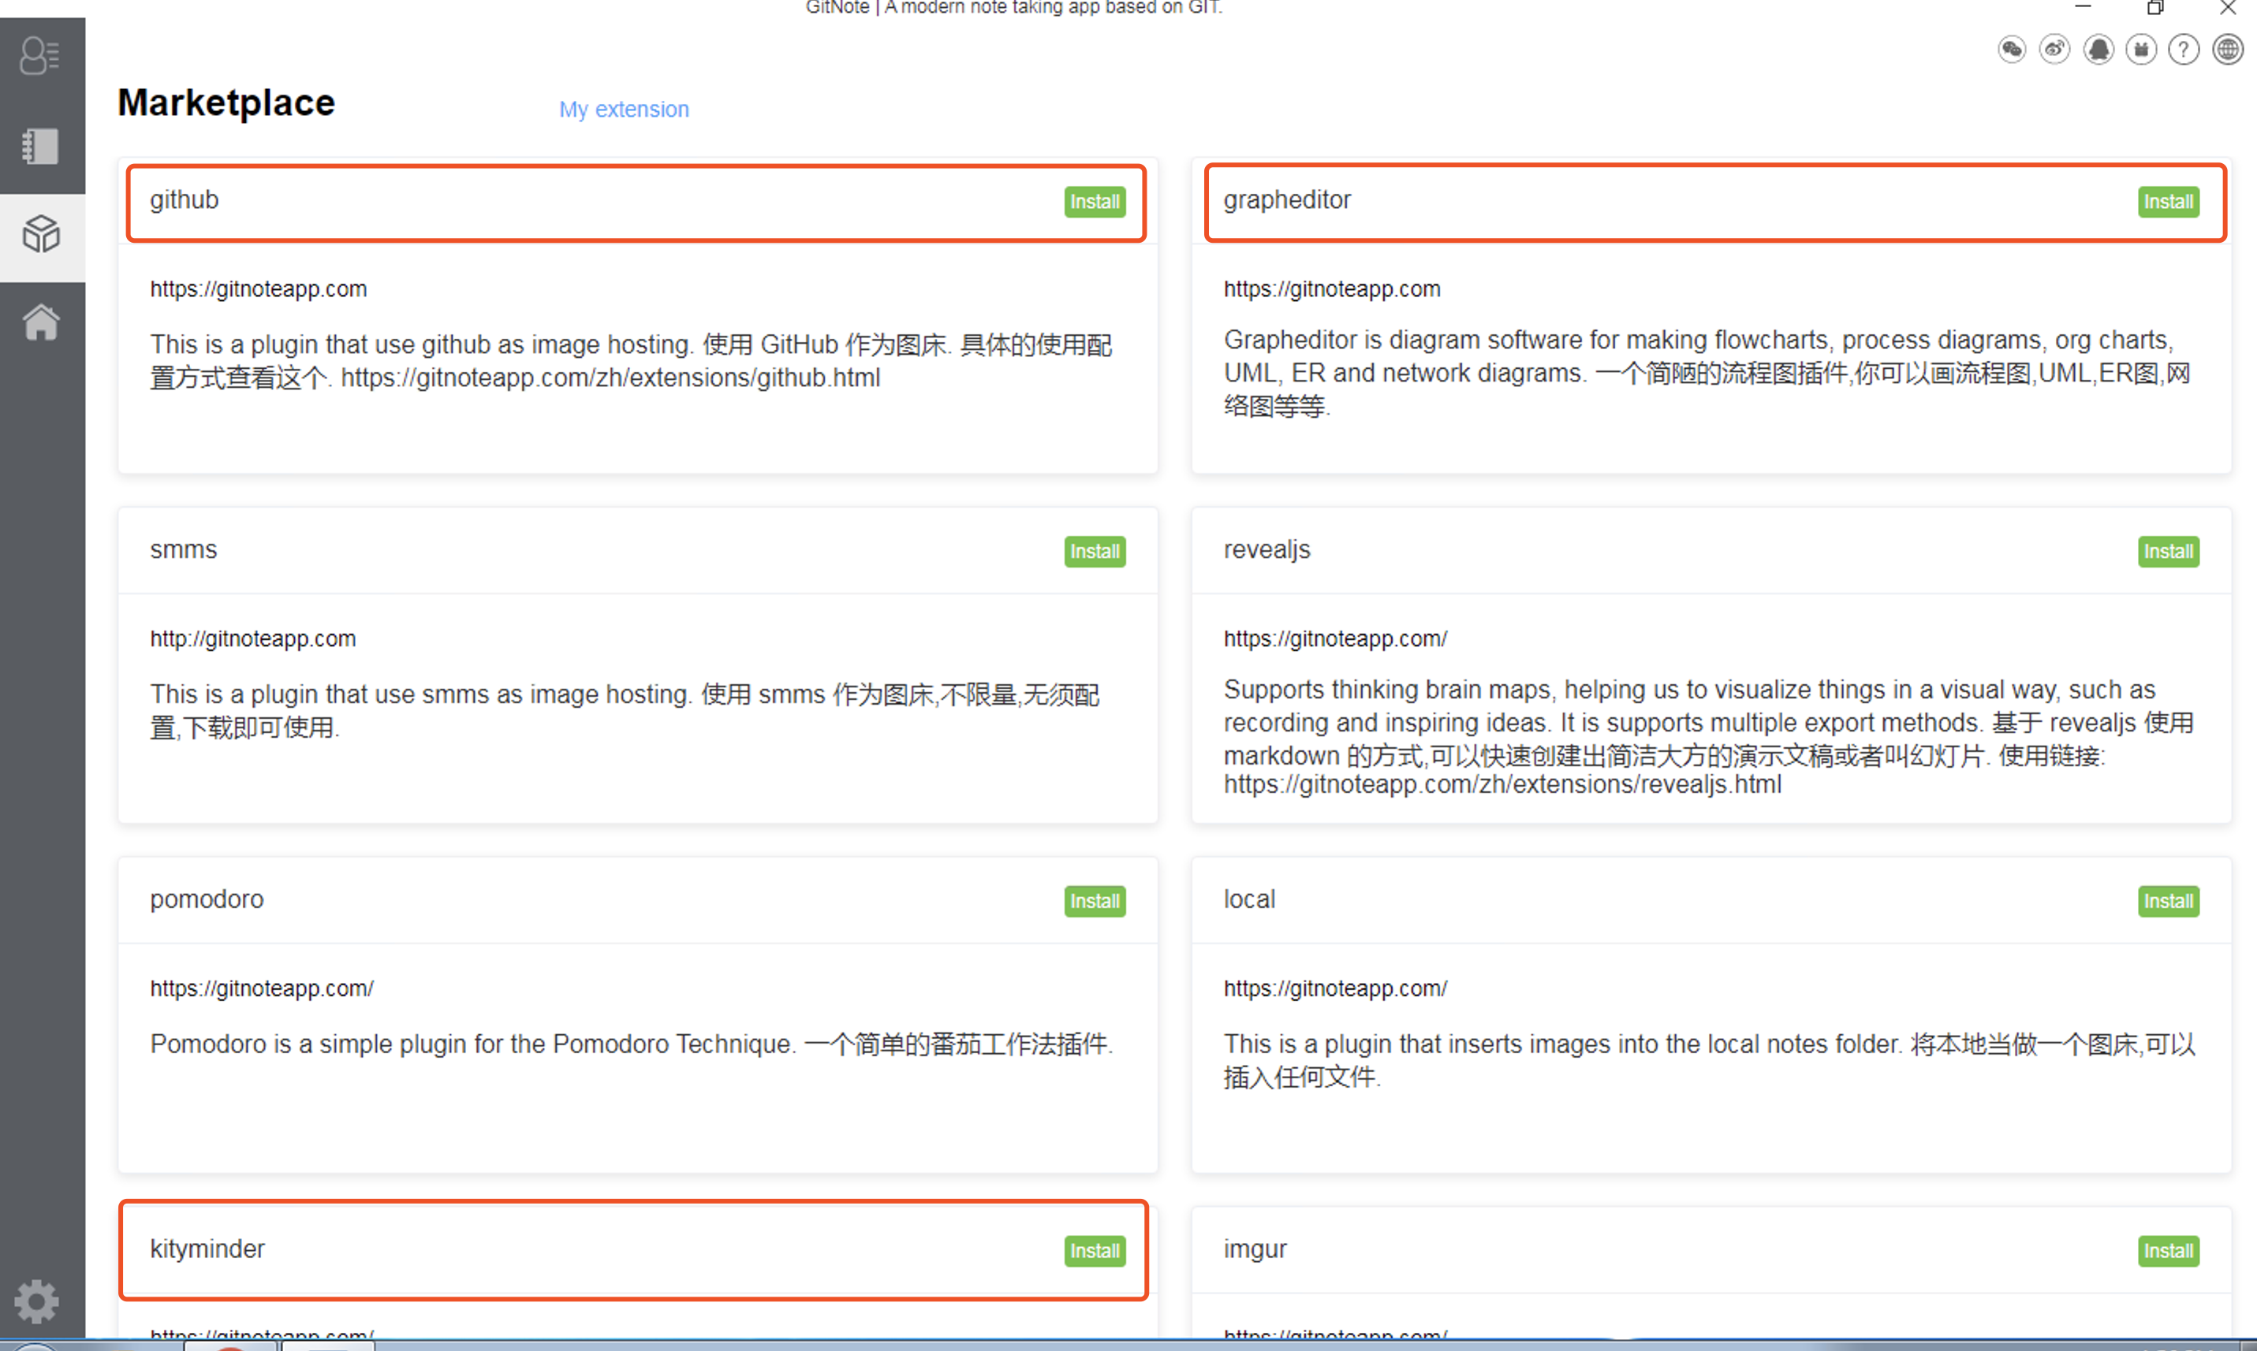This screenshot has width=2257, height=1351.
Task: Open the gift box icon
Action: 2140,49
